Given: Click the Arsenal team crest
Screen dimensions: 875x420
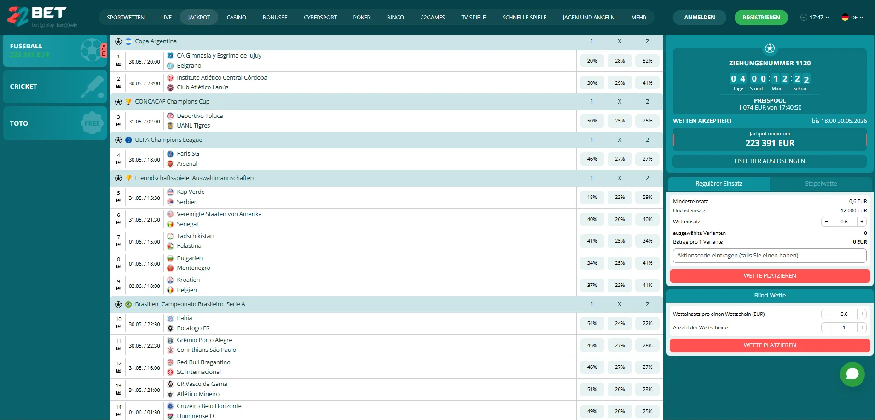Looking at the screenshot, I should [170, 164].
